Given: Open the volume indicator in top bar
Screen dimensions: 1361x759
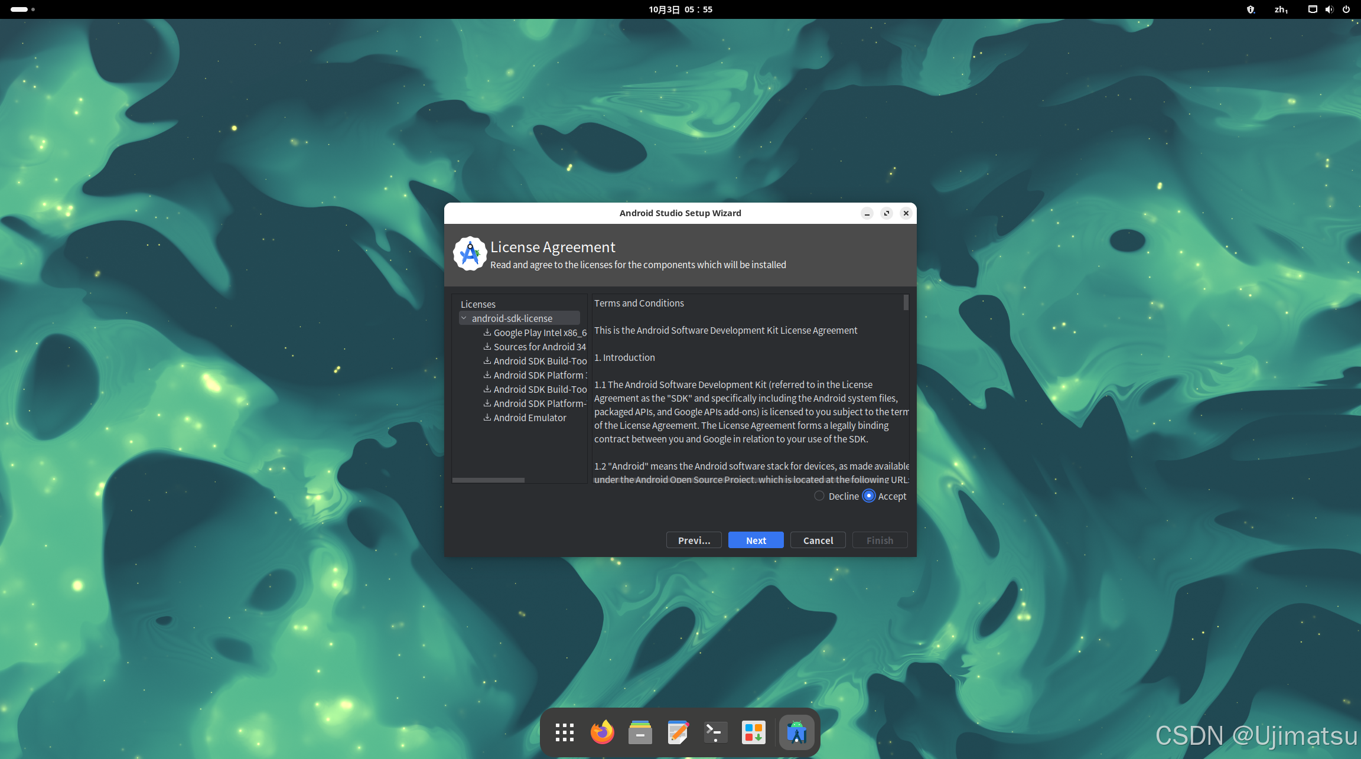Looking at the screenshot, I should coord(1329,9).
